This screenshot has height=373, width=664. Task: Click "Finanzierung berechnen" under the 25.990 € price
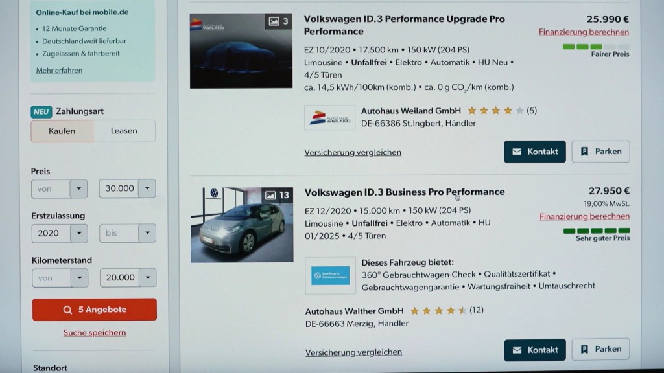pos(584,32)
